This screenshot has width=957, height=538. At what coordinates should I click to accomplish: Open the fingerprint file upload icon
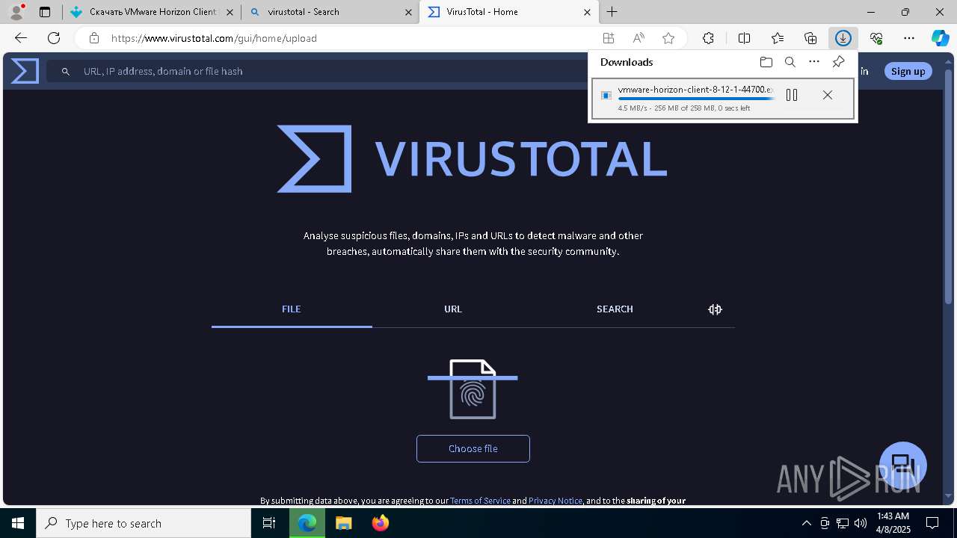click(473, 389)
